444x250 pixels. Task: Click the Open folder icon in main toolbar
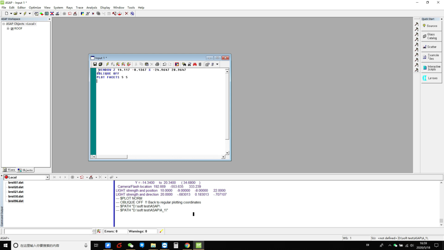click(x=16, y=14)
